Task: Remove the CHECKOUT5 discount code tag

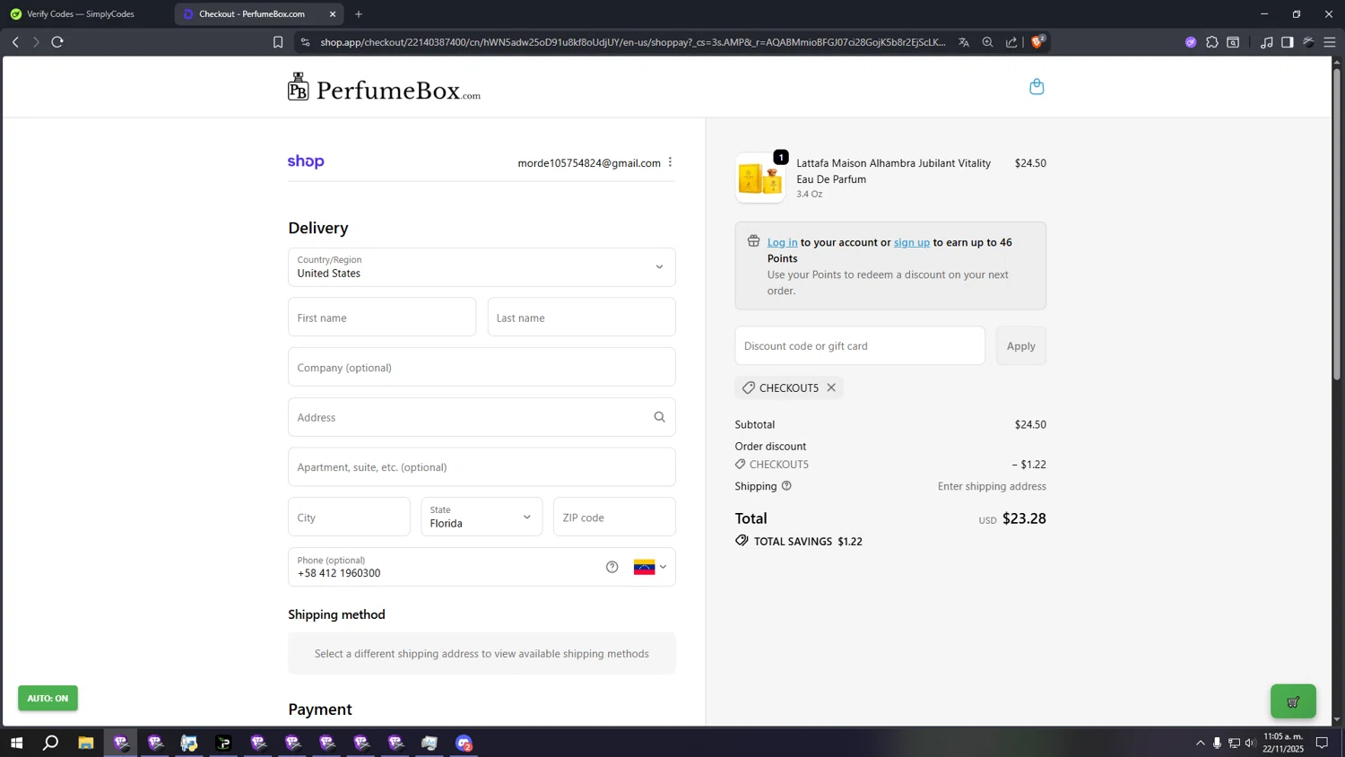Action: coord(831,387)
